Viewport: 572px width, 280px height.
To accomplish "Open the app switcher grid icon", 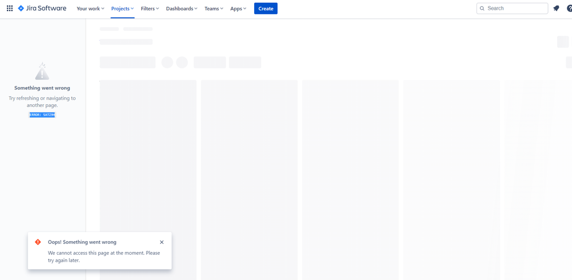I will click(10, 9).
